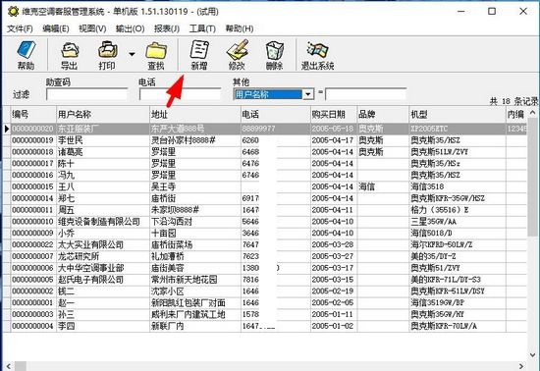Image resolution: width=540 pixels, height=371 pixels.
Task: Focus the 其他 filter value input
Action: pos(366,94)
